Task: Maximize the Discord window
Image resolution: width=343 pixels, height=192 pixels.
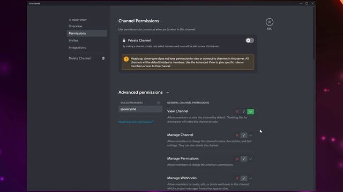Action: point(307,4)
